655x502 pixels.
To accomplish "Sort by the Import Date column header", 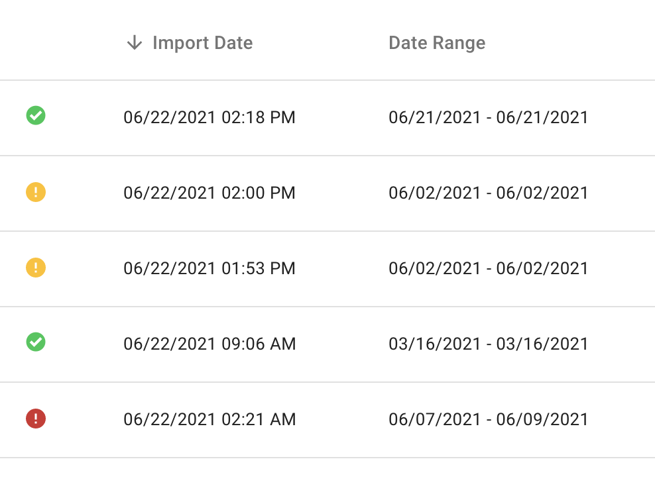I will coord(202,43).
